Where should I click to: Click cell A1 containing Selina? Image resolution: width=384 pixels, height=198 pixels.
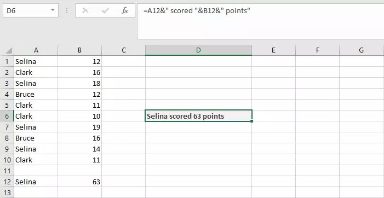36,61
